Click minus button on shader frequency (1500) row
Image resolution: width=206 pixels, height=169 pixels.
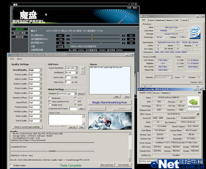[68, 39]
